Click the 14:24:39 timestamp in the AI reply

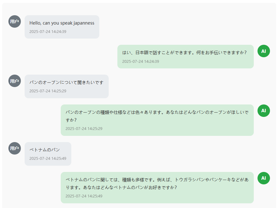click(140, 61)
